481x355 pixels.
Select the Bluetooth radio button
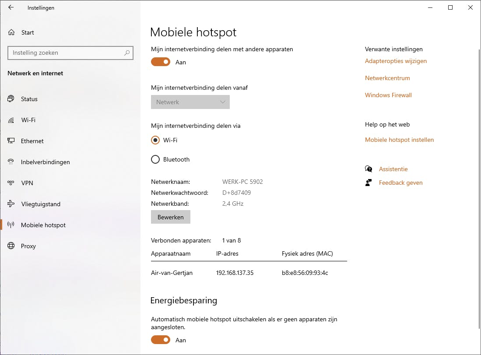pos(155,159)
